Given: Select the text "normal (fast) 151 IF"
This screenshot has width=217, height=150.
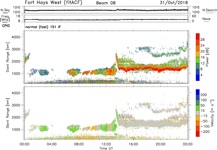Looking at the screenshot, I should [x=43, y=27].
